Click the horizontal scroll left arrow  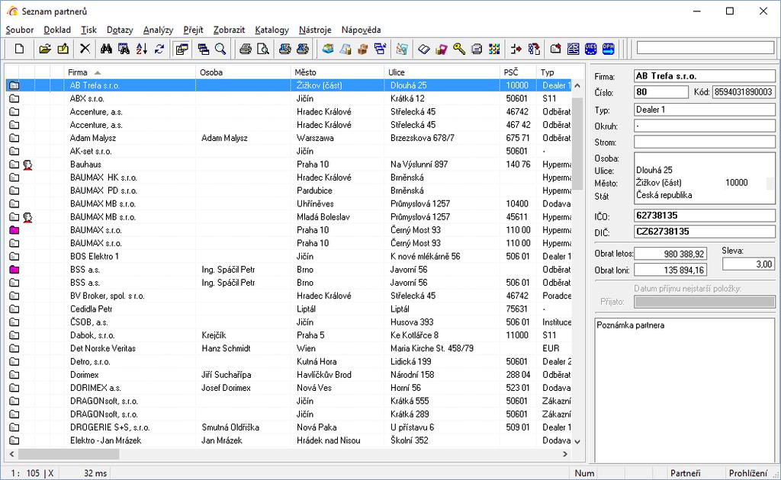(x=12, y=453)
